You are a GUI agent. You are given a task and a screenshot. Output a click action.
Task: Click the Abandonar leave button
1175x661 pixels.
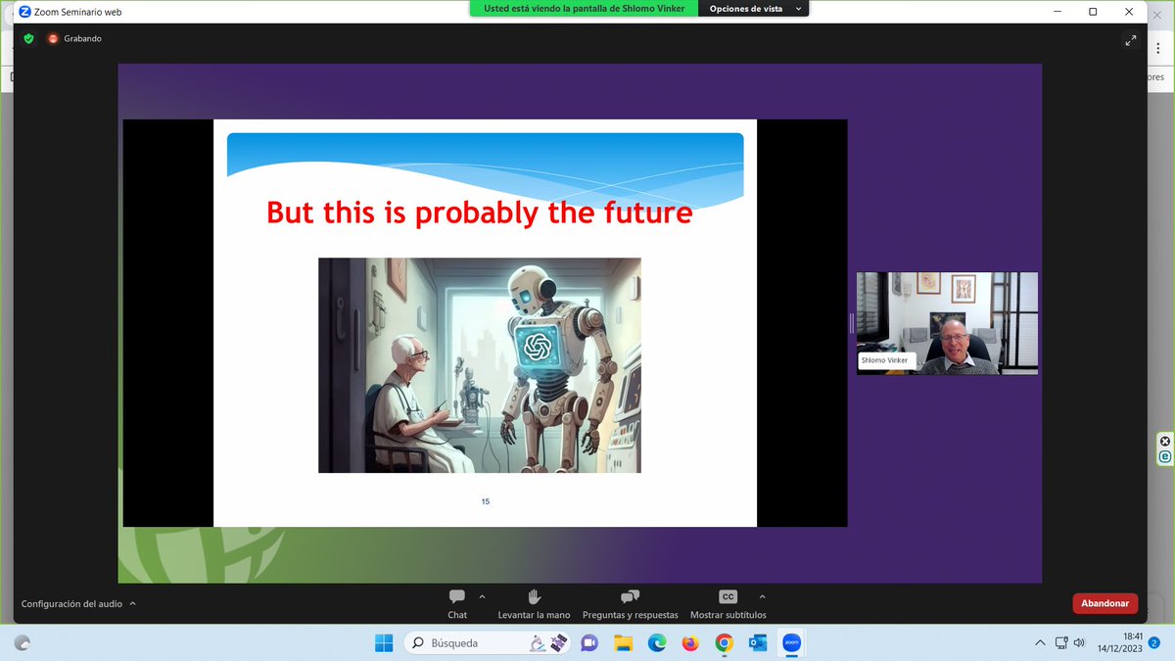click(1105, 603)
